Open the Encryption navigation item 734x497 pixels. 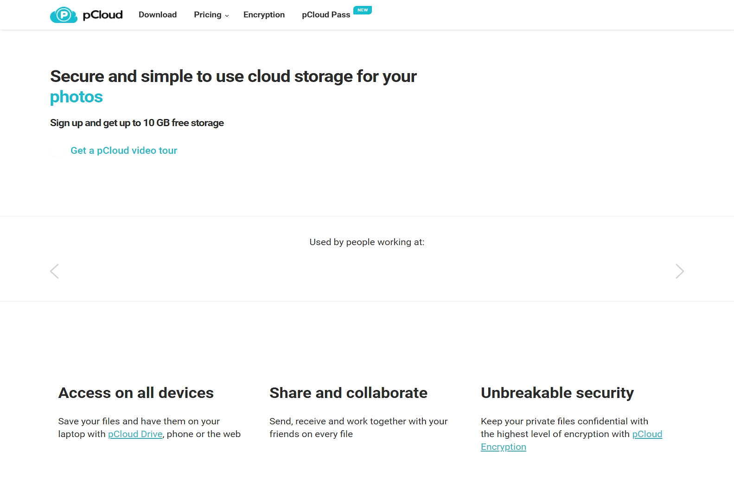(264, 15)
